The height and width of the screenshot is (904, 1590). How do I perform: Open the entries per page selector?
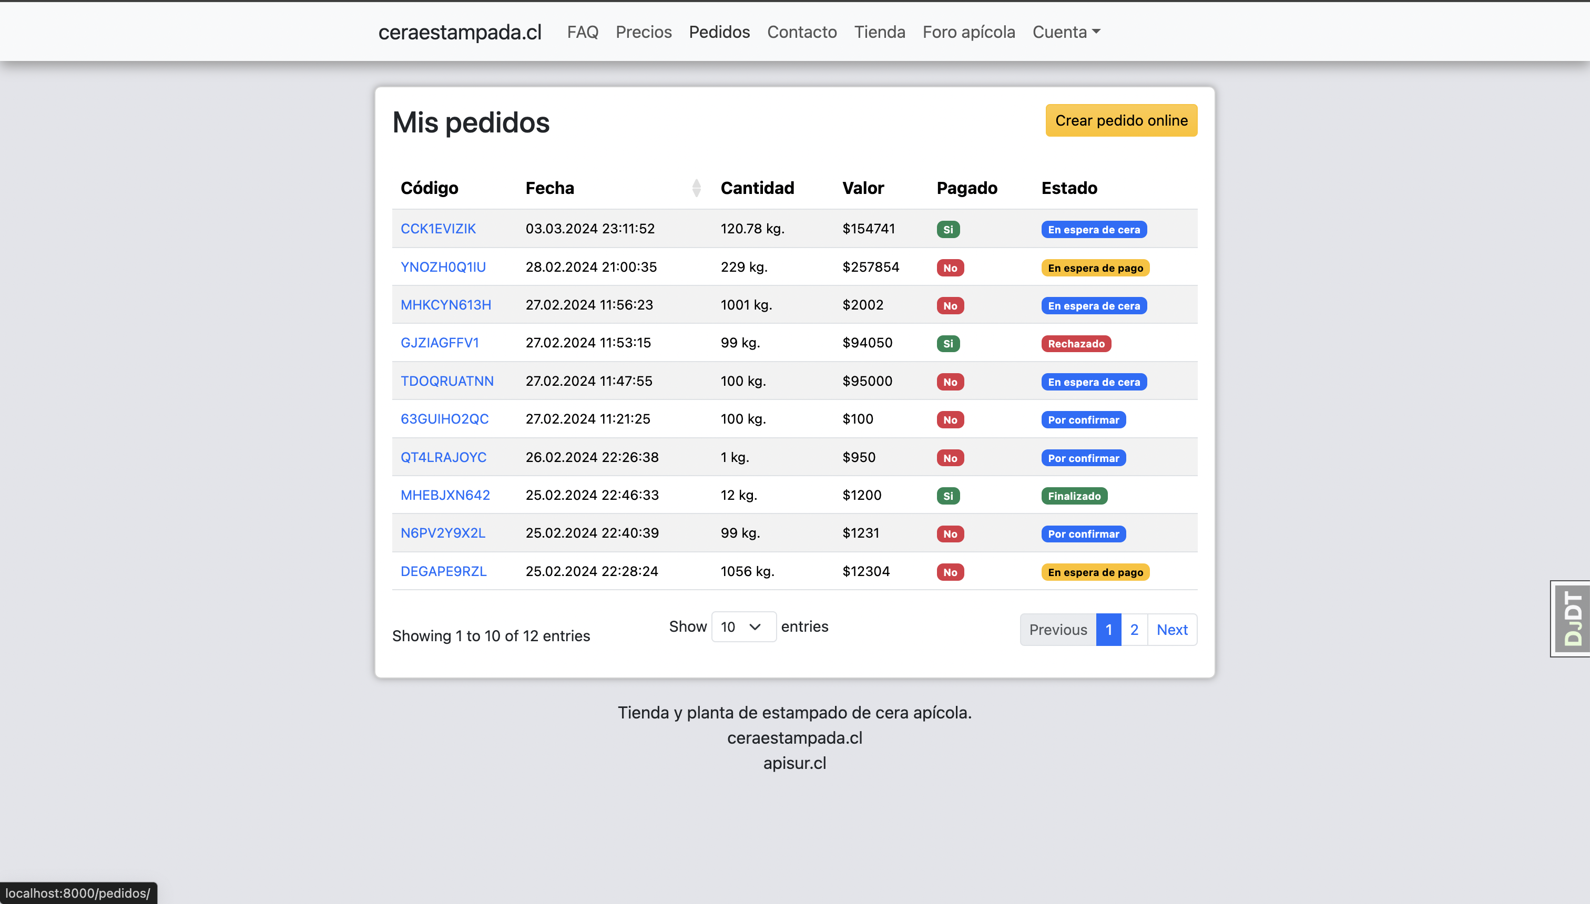tap(743, 626)
